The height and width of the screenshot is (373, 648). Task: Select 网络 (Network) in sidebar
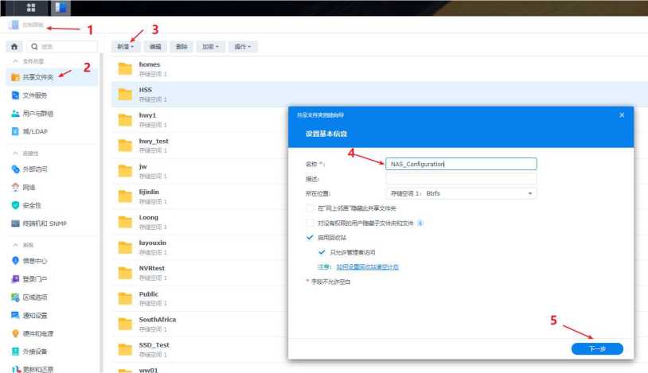click(x=32, y=187)
